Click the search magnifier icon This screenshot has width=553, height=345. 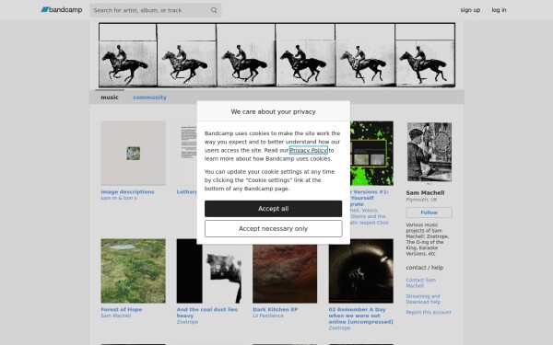click(x=214, y=10)
